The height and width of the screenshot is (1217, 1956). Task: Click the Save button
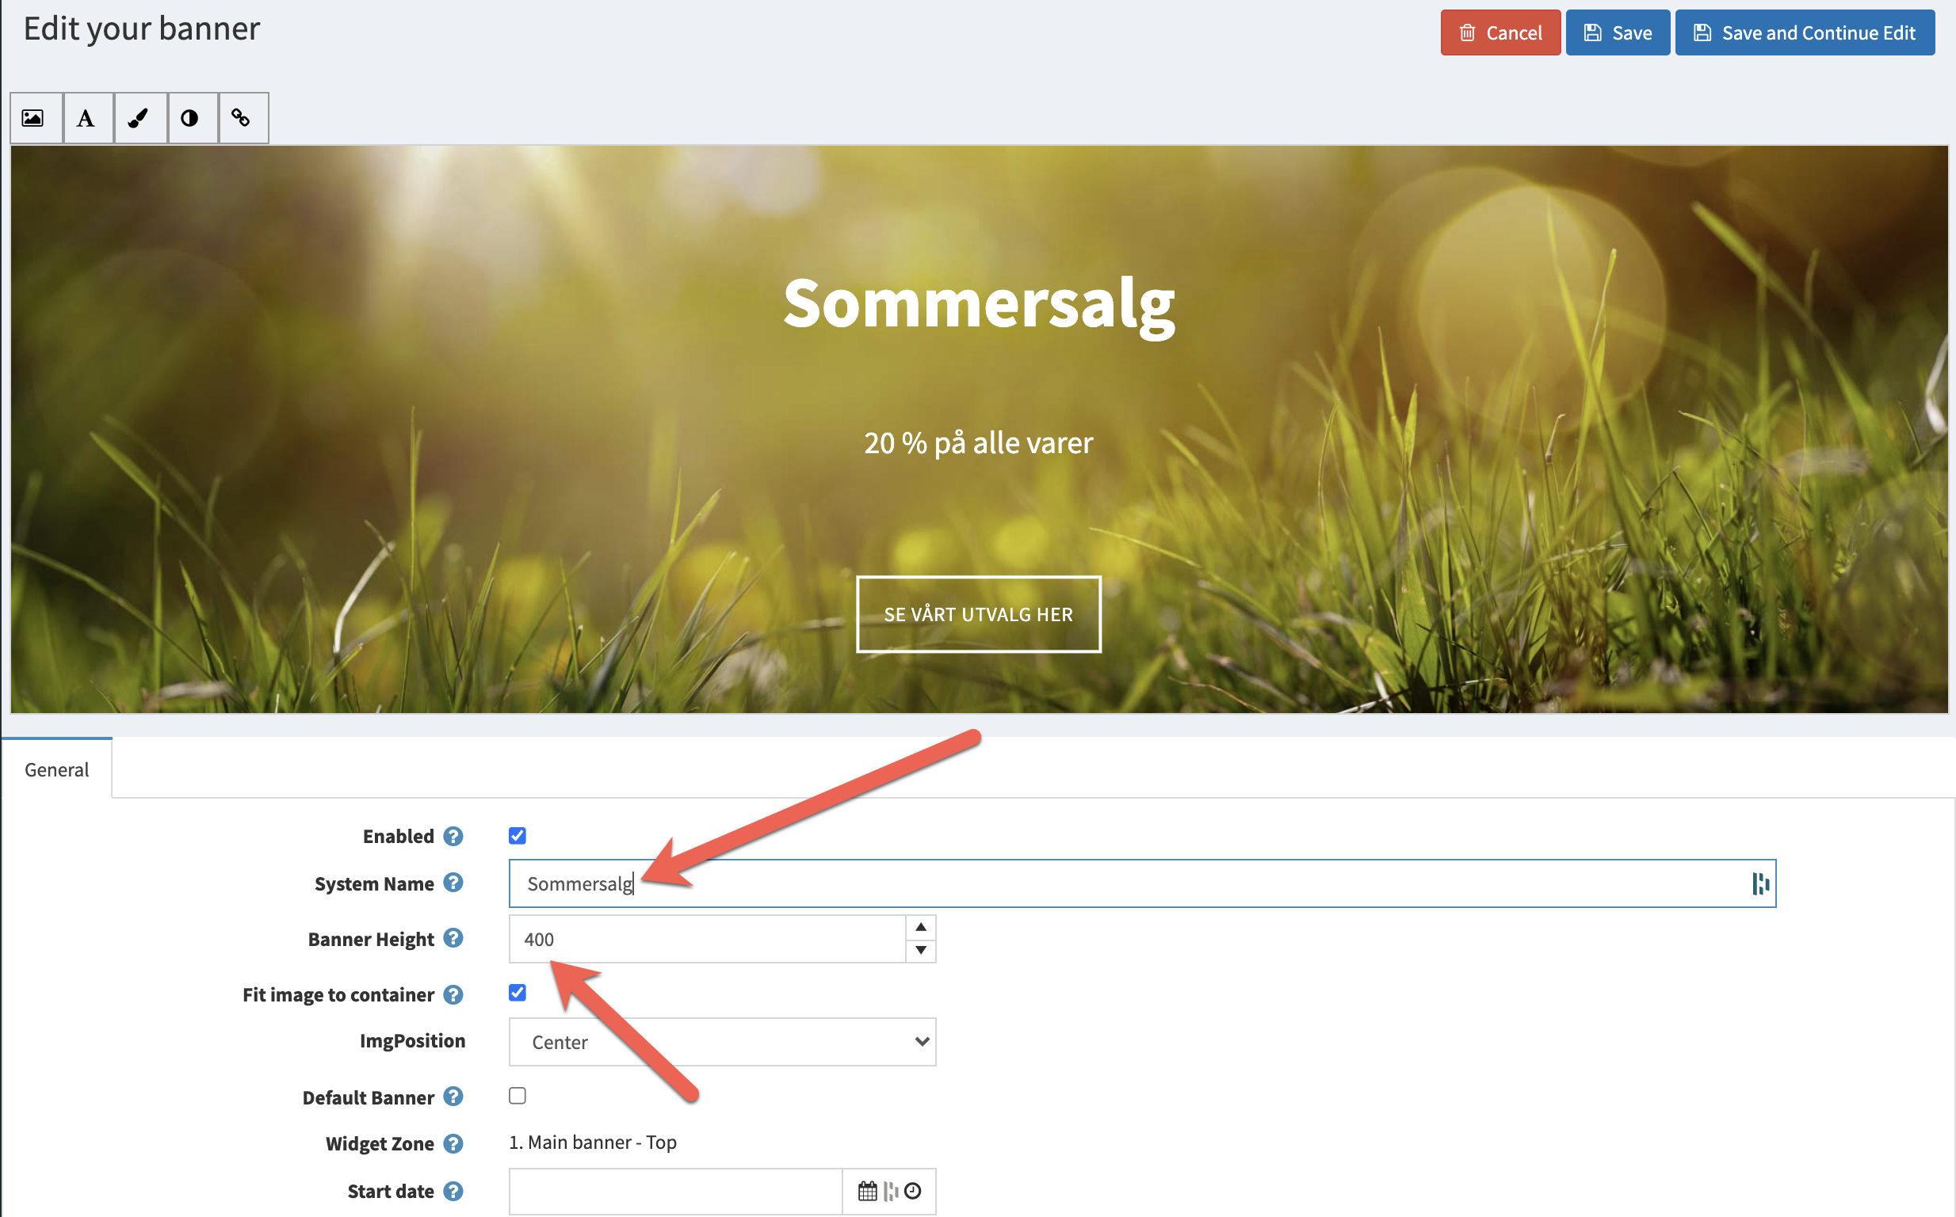pos(1618,33)
